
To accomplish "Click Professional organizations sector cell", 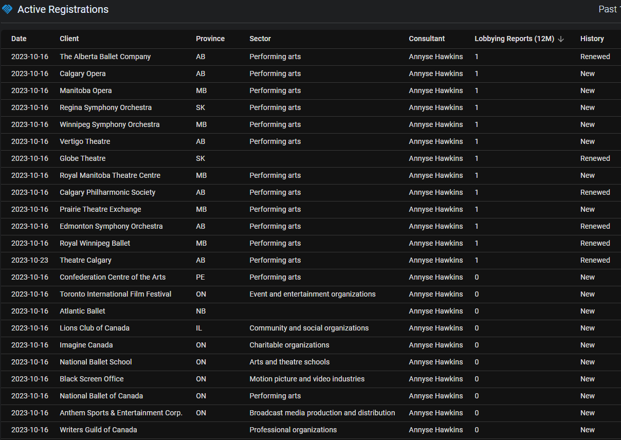I will point(293,430).
